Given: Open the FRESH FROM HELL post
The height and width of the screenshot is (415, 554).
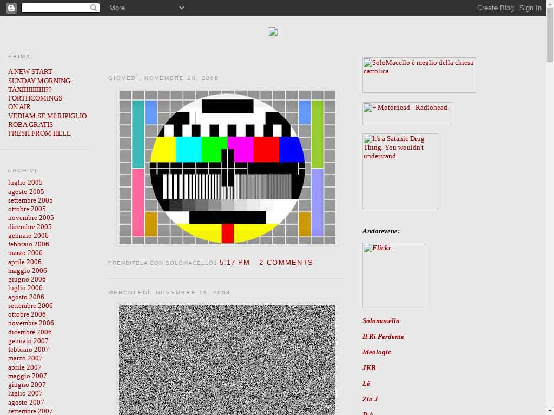Looking at the screenshot, I should click(39, 133).
